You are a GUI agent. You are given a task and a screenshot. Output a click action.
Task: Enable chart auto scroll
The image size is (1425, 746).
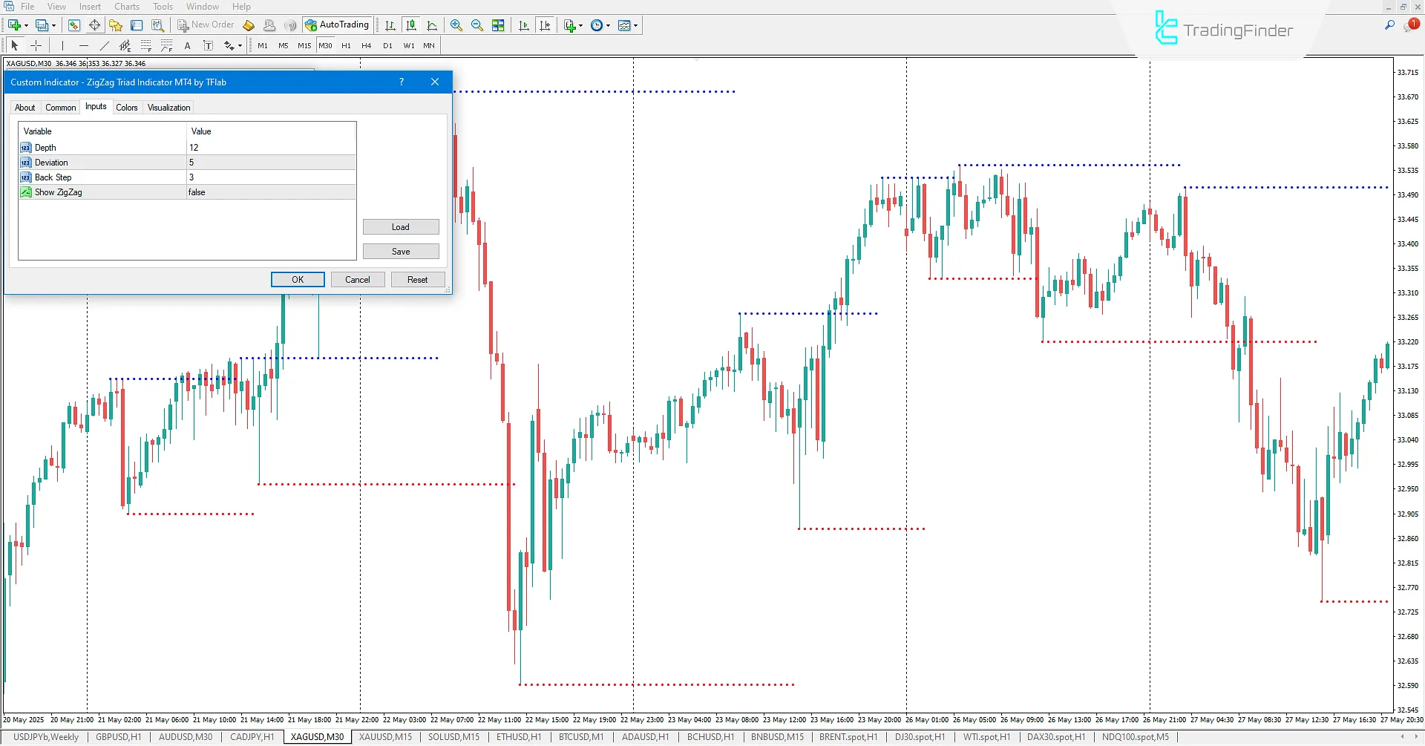[523, 24]
